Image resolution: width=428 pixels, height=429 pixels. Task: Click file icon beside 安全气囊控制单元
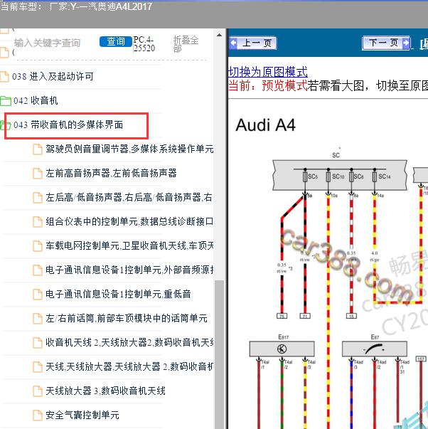[x=38, y=415]
